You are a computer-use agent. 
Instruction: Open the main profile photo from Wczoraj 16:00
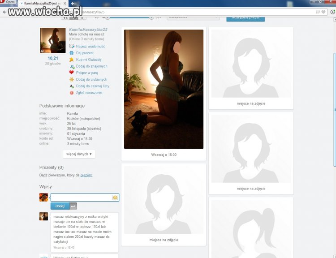[164, 89]
